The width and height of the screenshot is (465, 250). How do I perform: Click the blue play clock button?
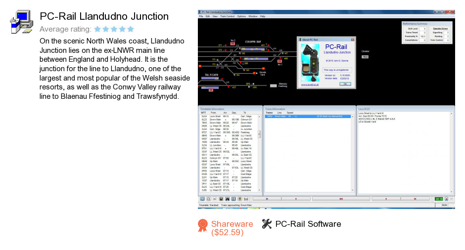tap(447, 199)
